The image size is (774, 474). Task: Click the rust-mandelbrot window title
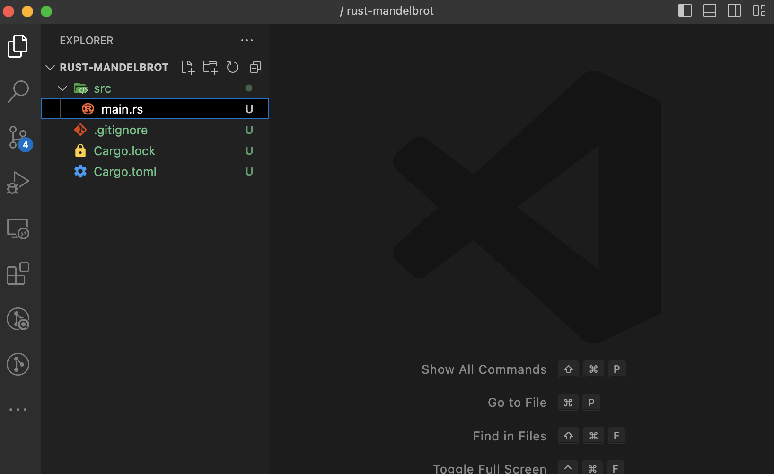pyautogui.click(x=387, y=11)
